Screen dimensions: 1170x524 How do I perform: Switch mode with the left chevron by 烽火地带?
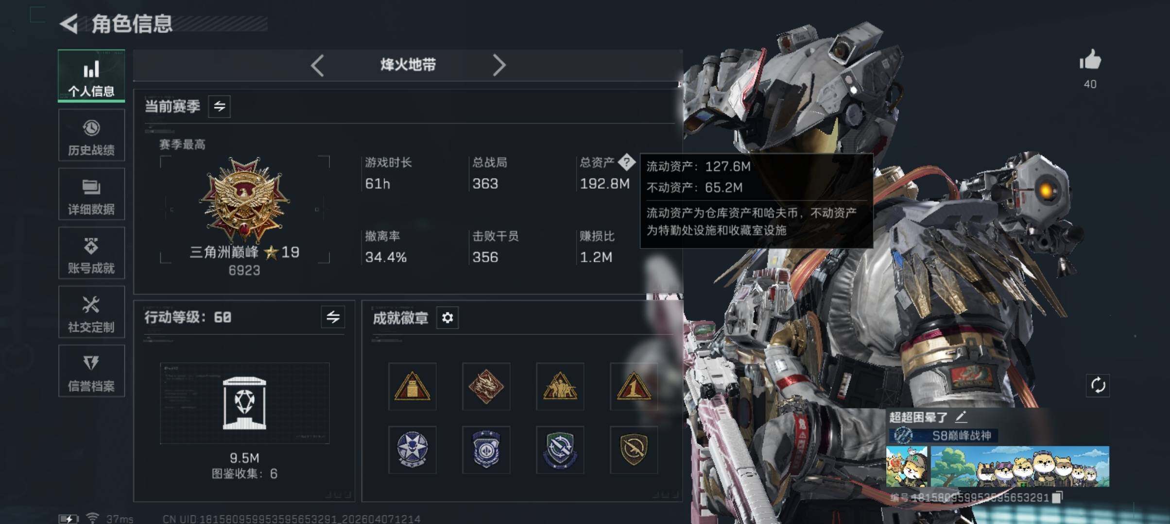[317, 65]
